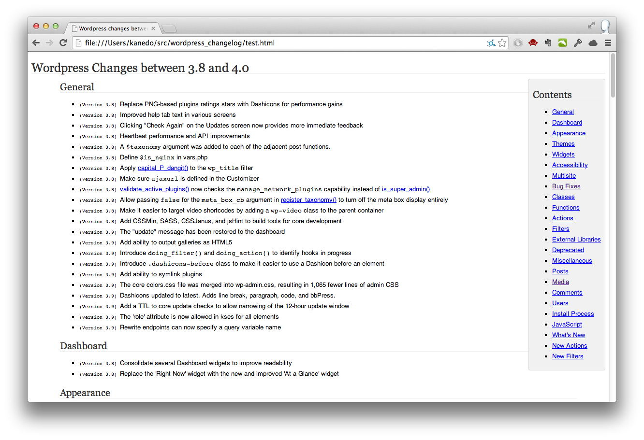644x440 pixels.
Task: Click 'Consolidate several Dashboard widgets' item
Action: coord(206,363)
